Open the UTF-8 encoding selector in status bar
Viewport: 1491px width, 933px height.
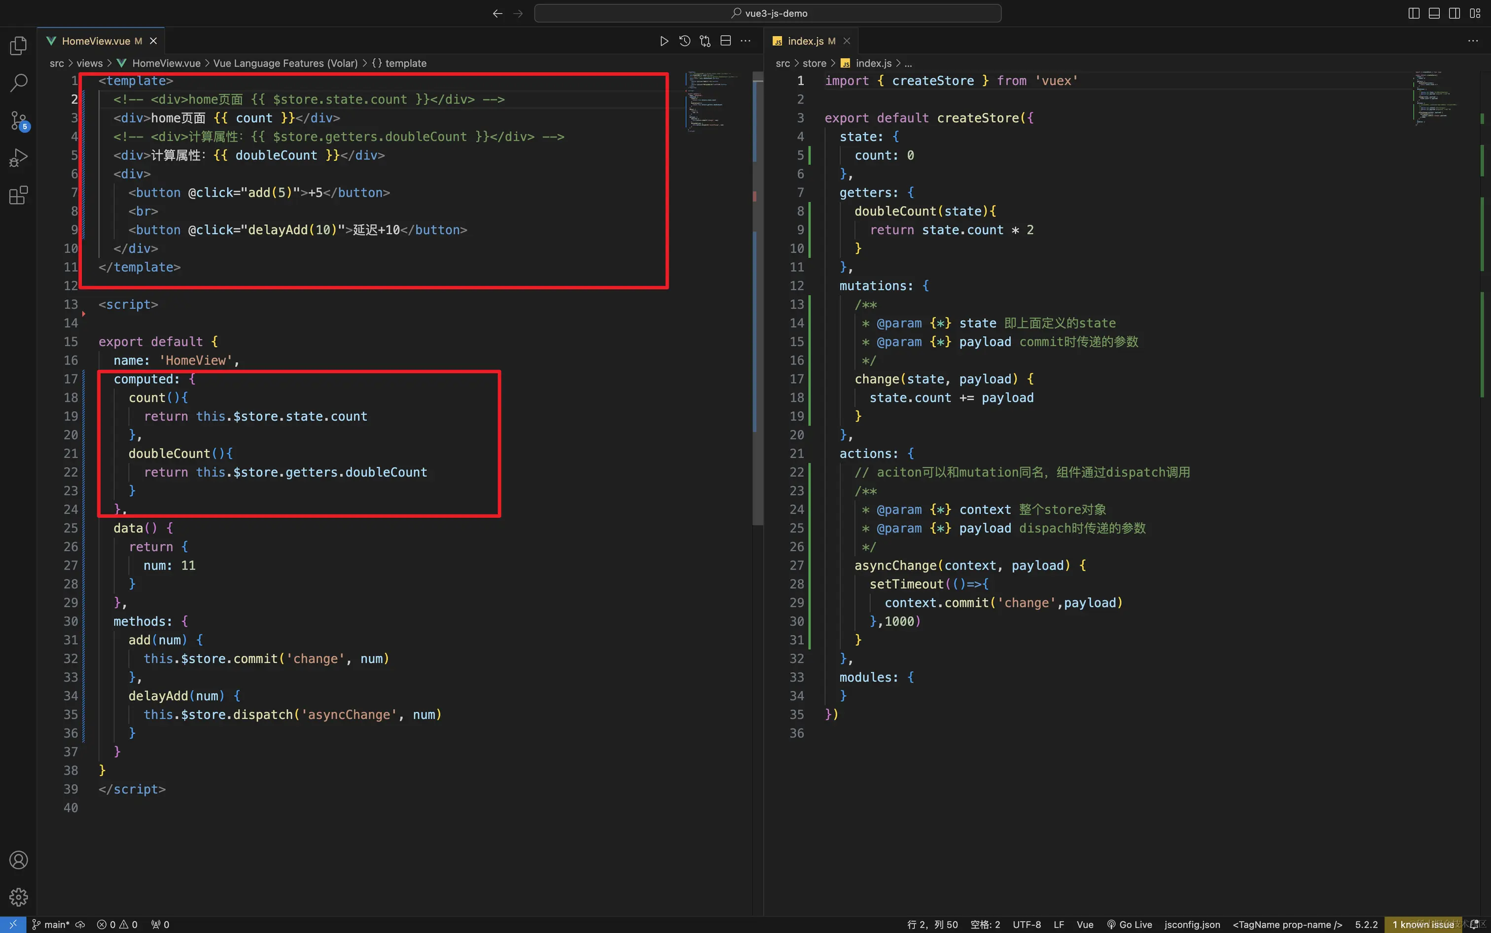click(1027, 924)
